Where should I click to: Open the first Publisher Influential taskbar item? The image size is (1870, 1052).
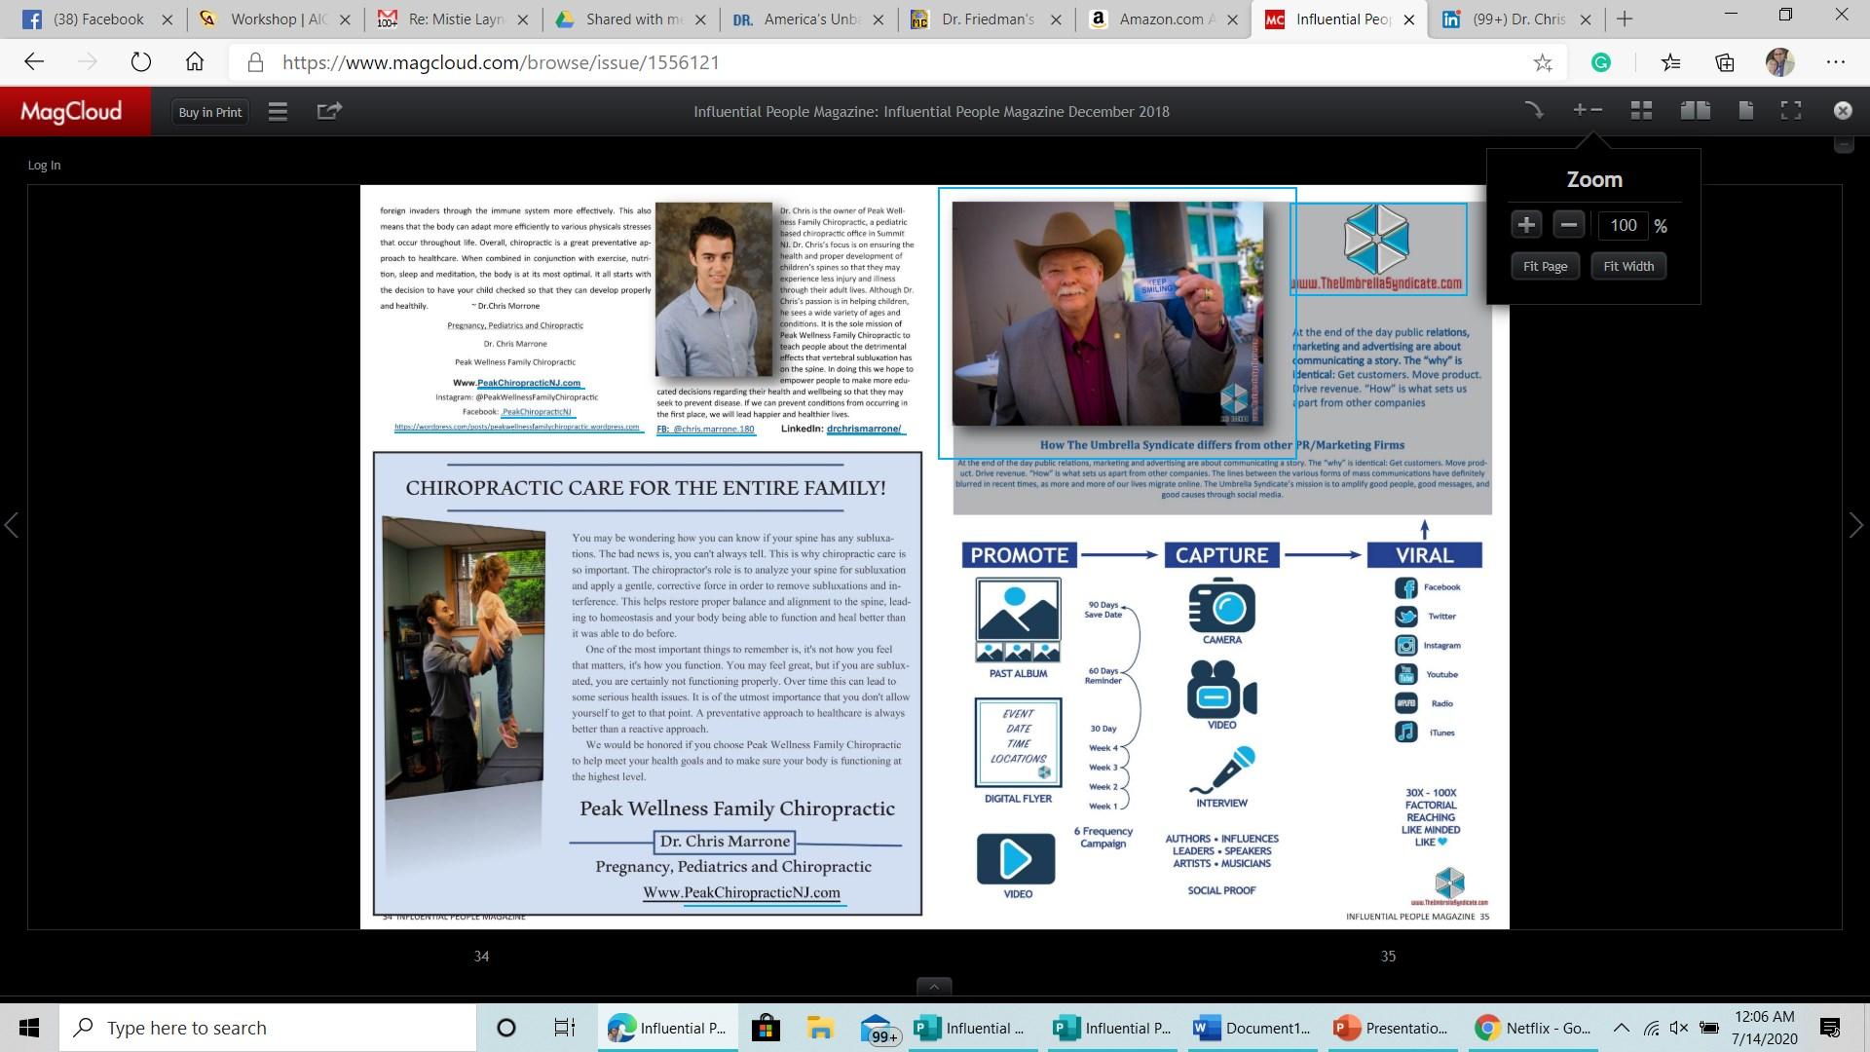(x=971, y=1028)
